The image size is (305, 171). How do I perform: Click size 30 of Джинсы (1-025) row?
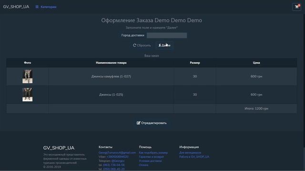[195, 95]
